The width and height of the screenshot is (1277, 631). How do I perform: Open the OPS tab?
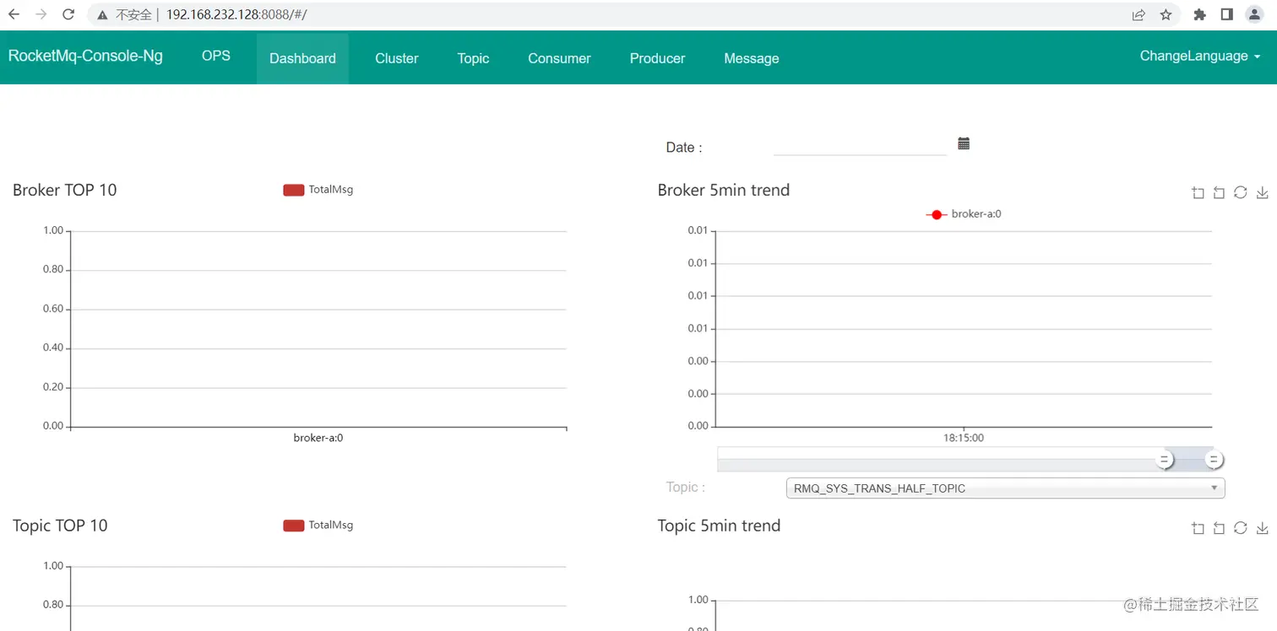coord(216,56)
